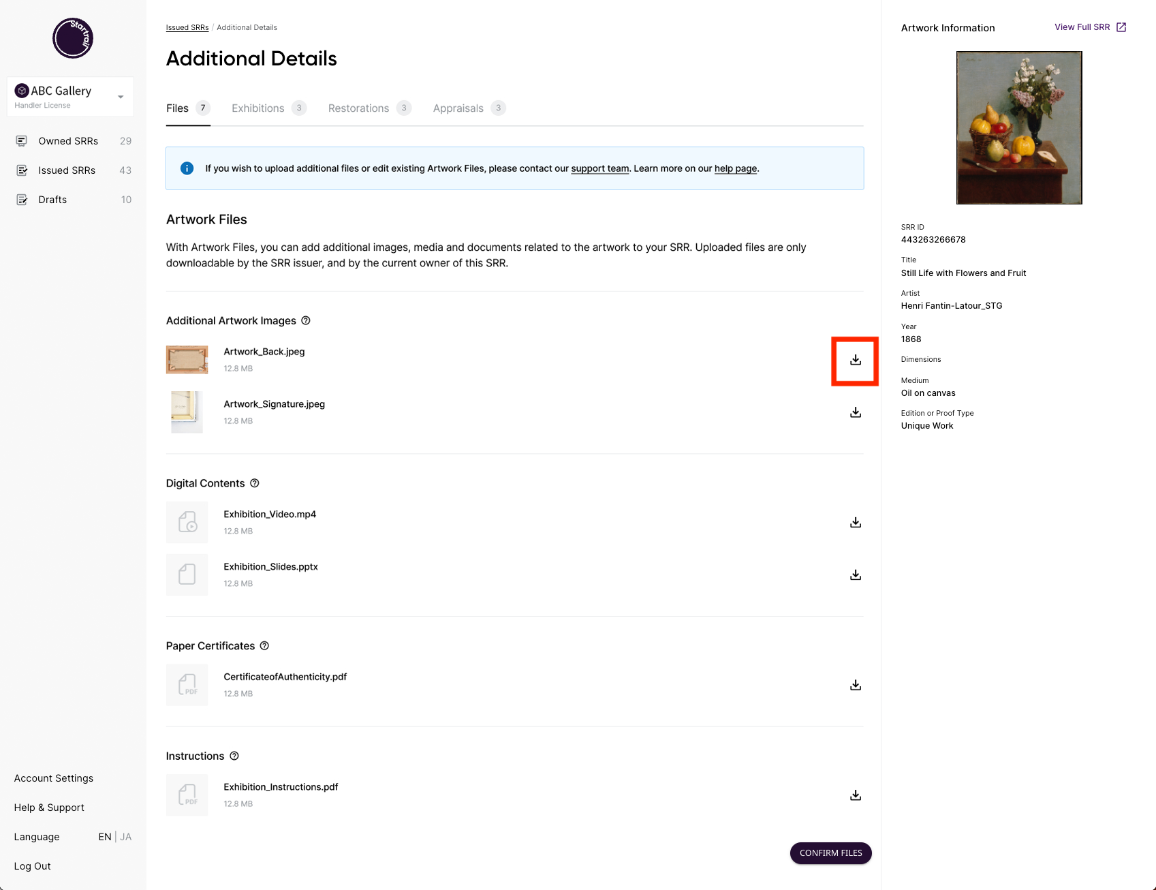Go back via Issued SRRs breadcrumb

[187, 28]
